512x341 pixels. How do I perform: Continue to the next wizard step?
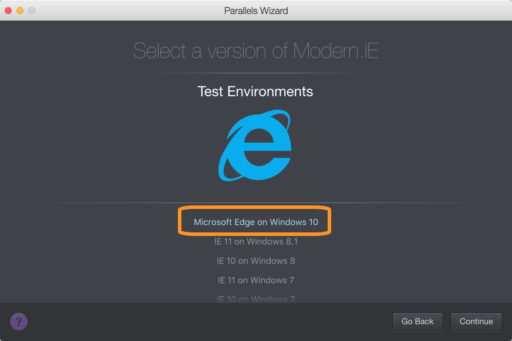pos(476,322)
